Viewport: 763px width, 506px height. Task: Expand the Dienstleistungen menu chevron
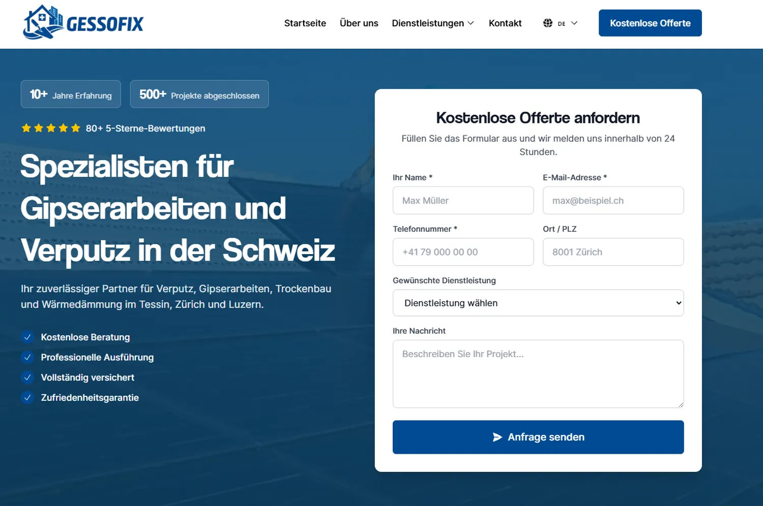471,23
